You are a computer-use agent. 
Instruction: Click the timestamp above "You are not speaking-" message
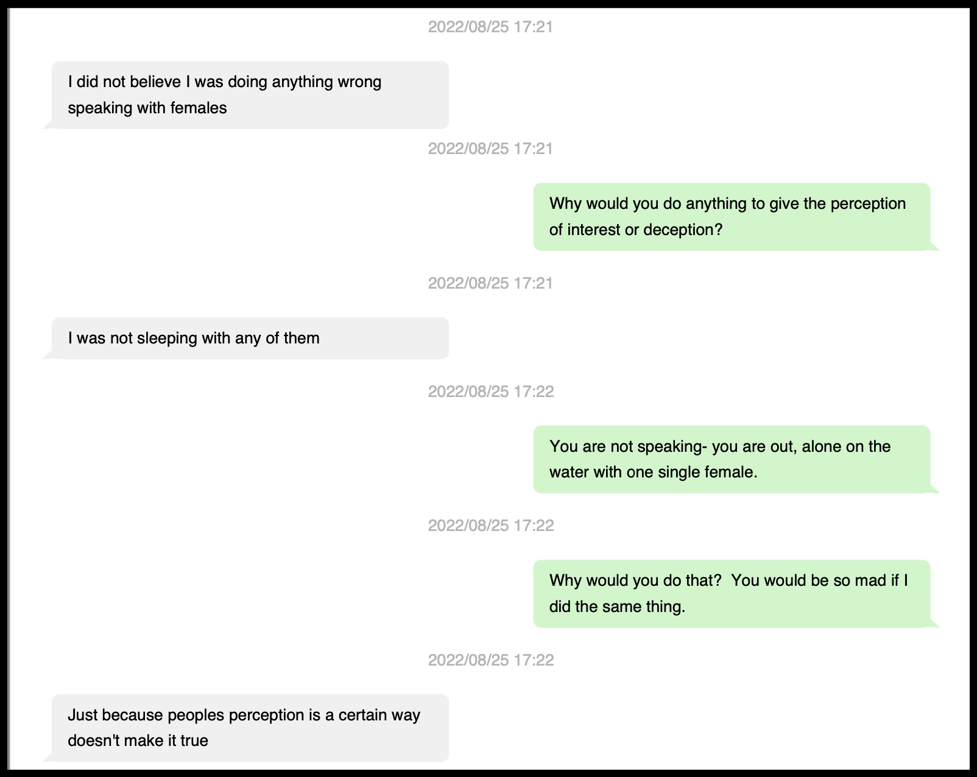point(491,392)
